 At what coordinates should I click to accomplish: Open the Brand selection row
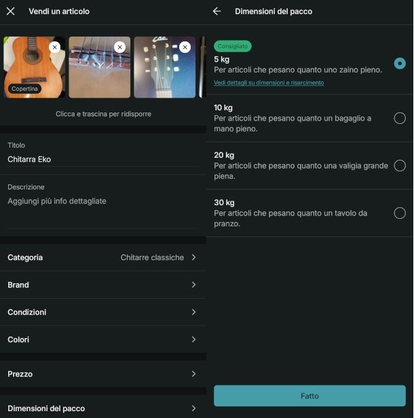103,285
